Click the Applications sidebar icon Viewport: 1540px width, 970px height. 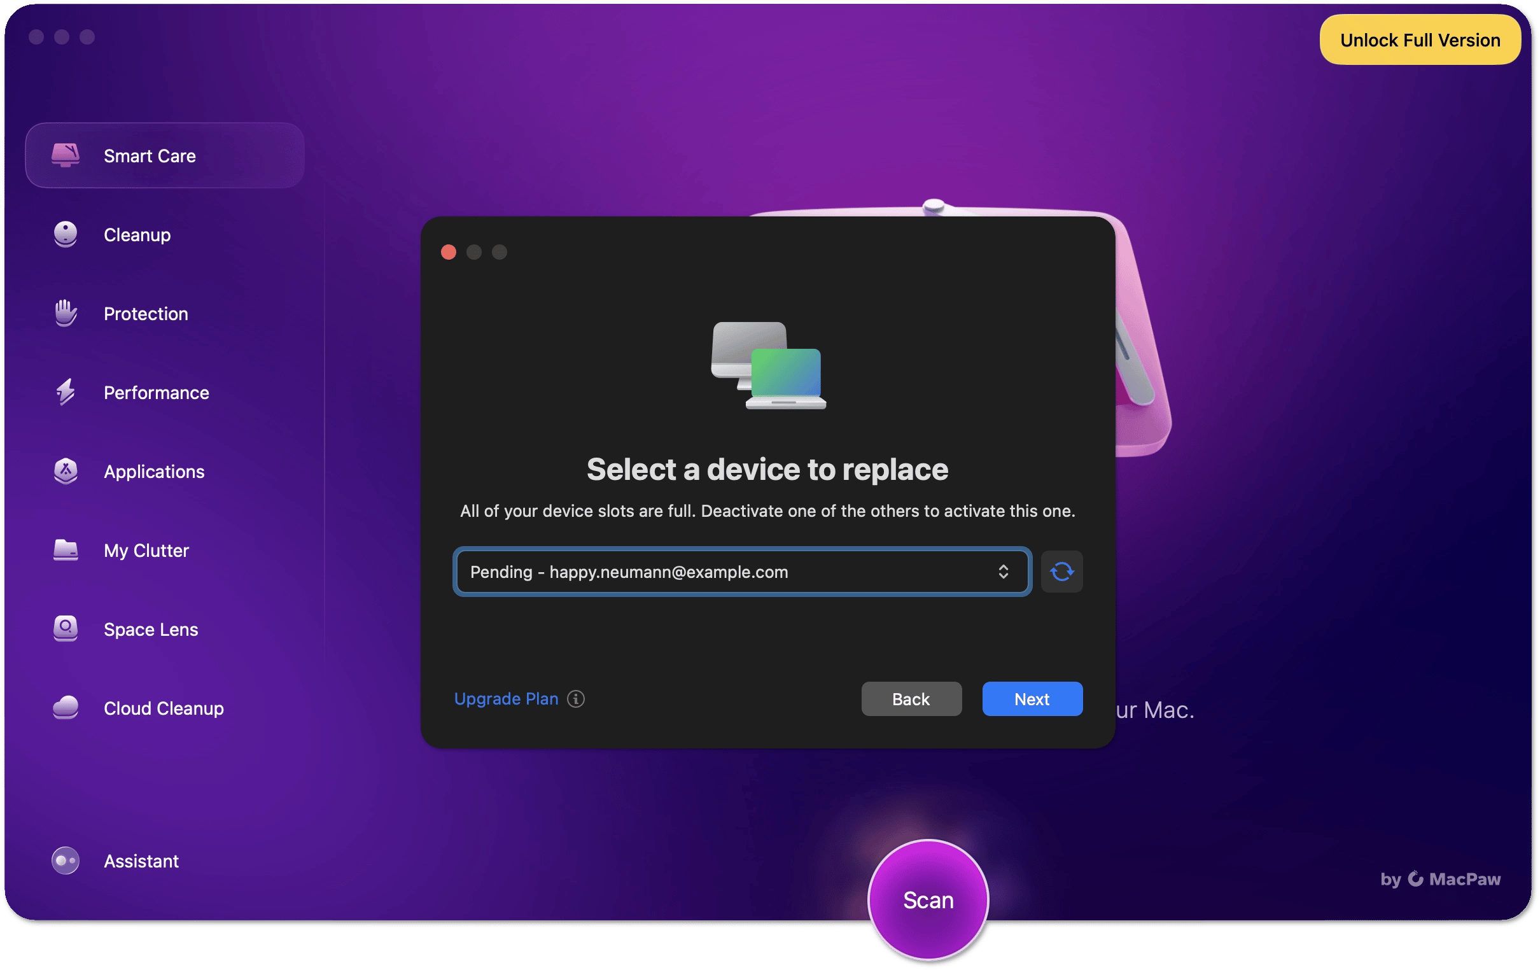coord(66,471)
